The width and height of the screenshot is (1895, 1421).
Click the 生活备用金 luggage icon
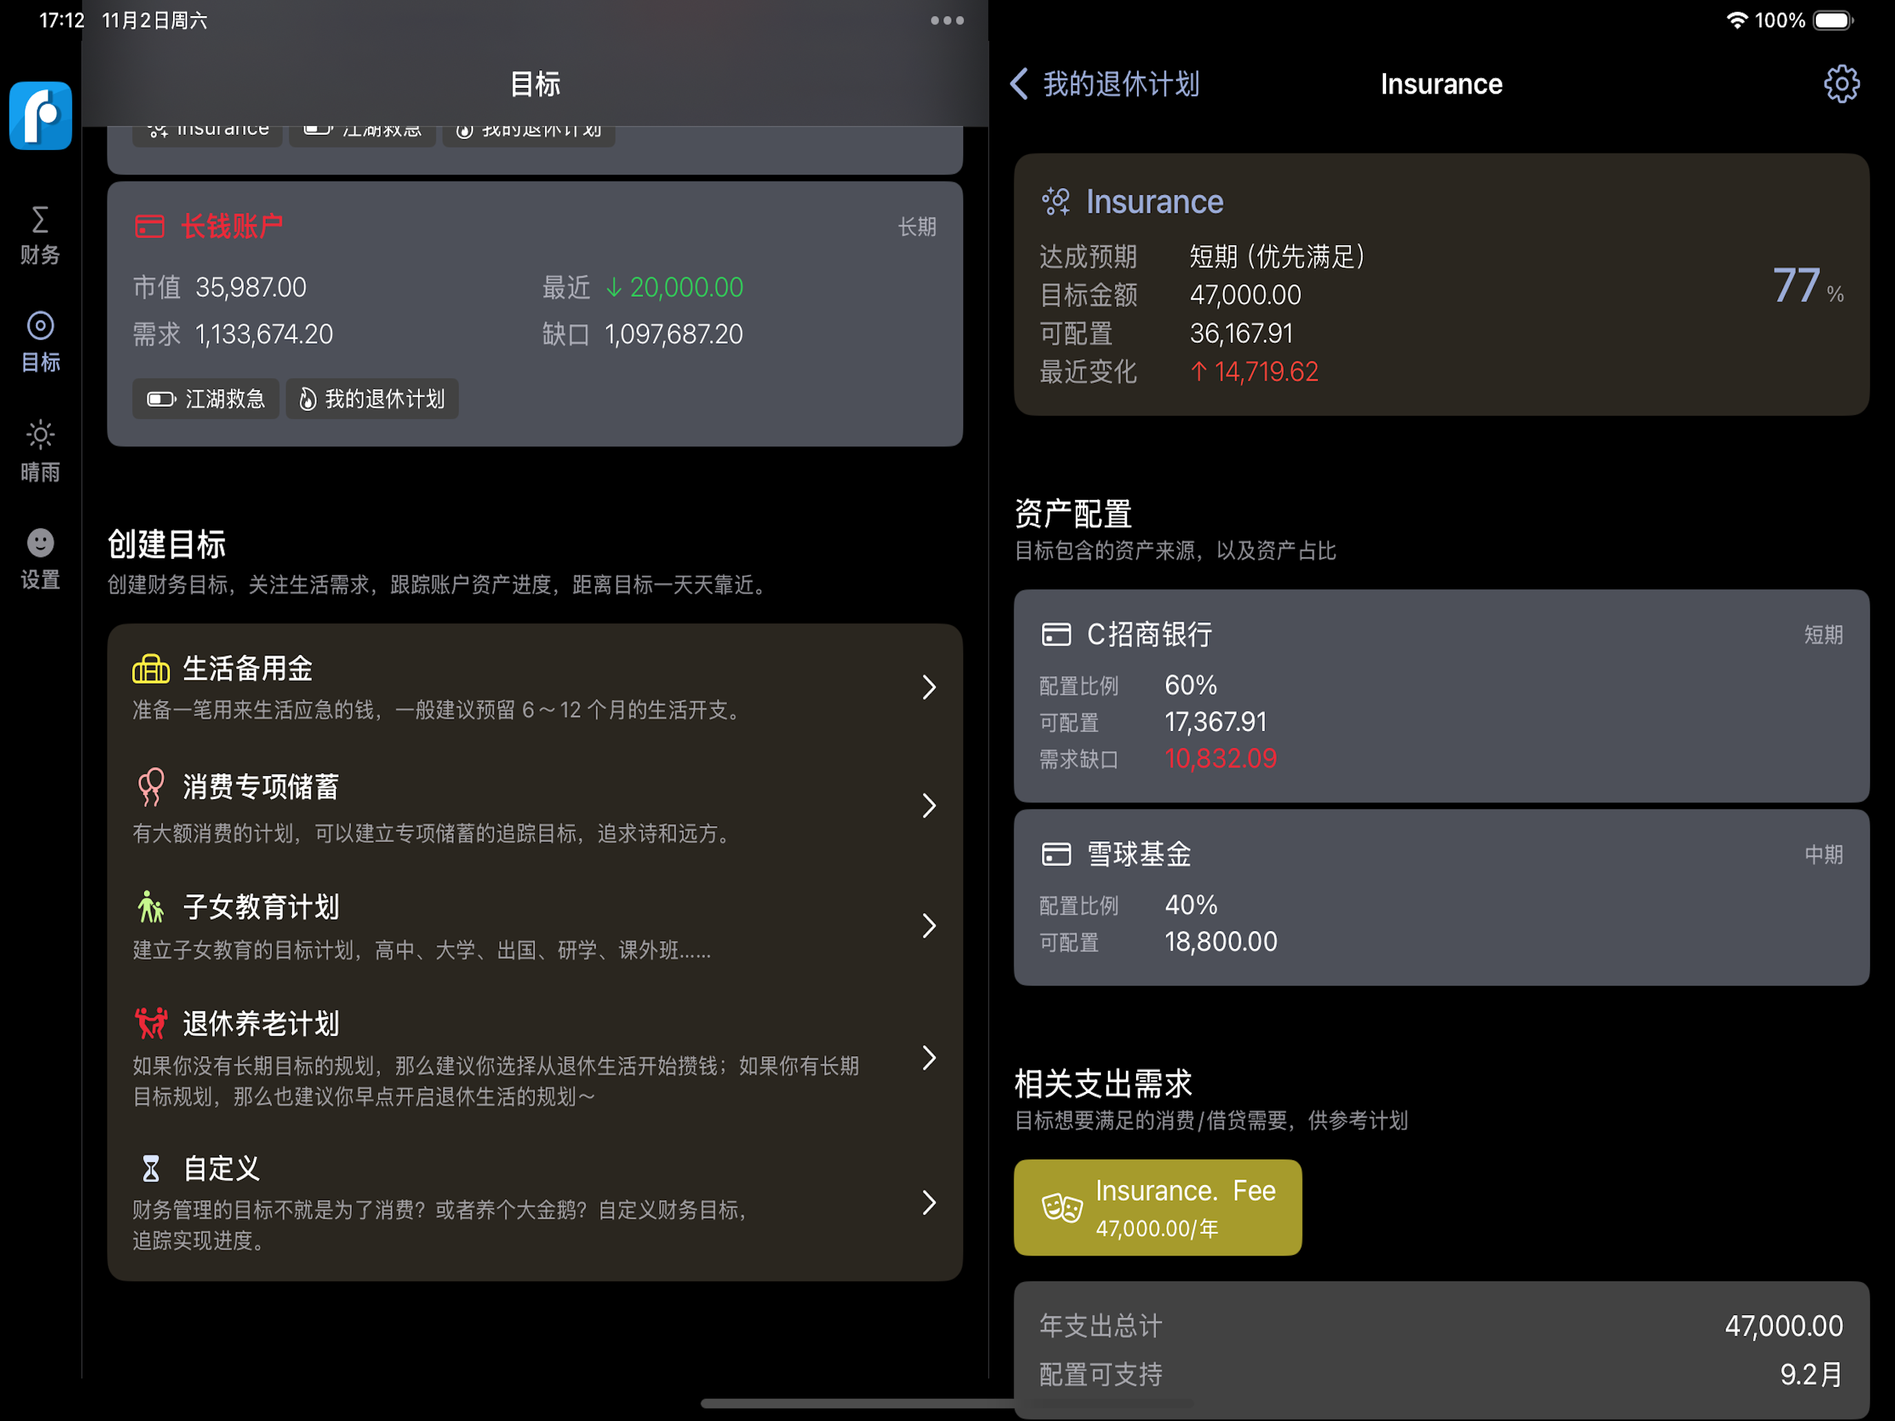pyautogui.click(x=151, y=668)
